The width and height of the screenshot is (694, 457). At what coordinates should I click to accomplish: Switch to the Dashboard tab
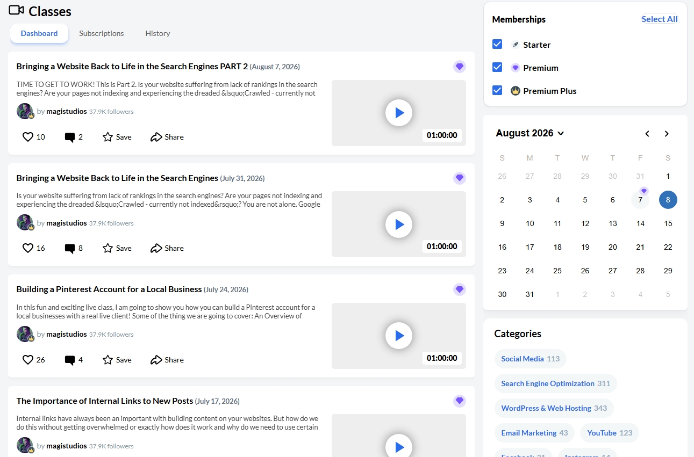point(39,33)
